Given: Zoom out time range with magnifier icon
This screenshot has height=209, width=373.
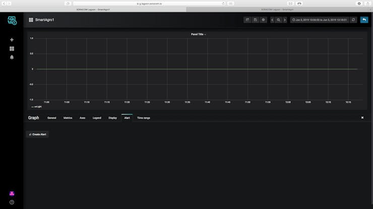Looking at the screenshot, I should pyautogui.click(x=279, y=20).
